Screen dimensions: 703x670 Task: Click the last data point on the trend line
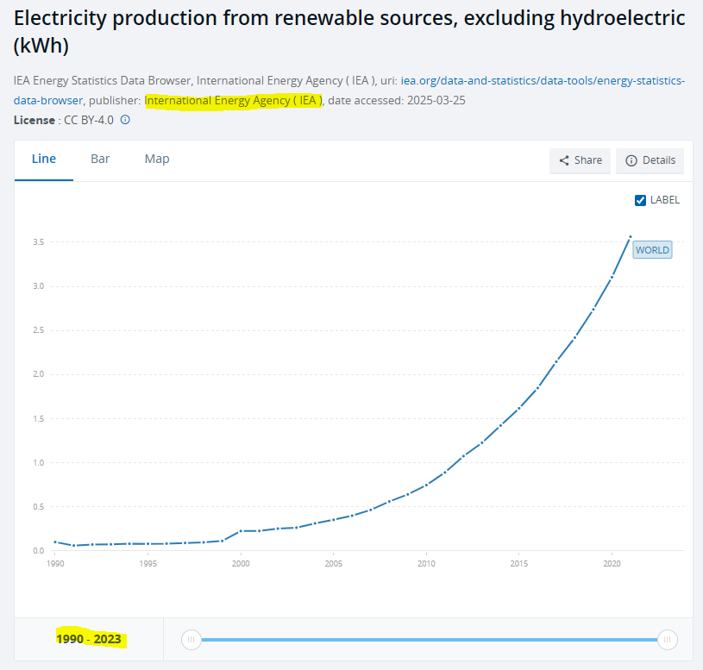click(630, 235)
